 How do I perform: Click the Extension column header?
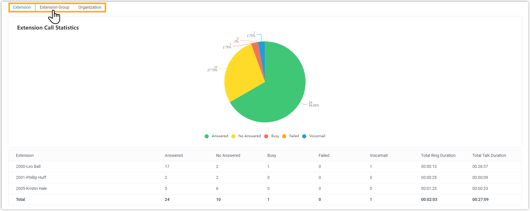tap(25, 155)
